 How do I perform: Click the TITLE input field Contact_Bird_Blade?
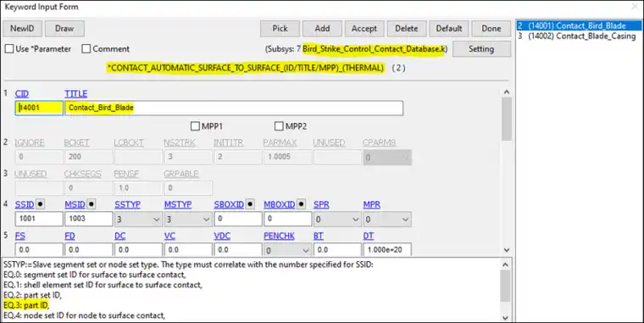234,108
